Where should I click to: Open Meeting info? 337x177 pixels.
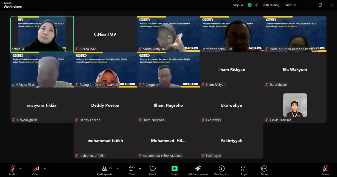coord(222,170)
